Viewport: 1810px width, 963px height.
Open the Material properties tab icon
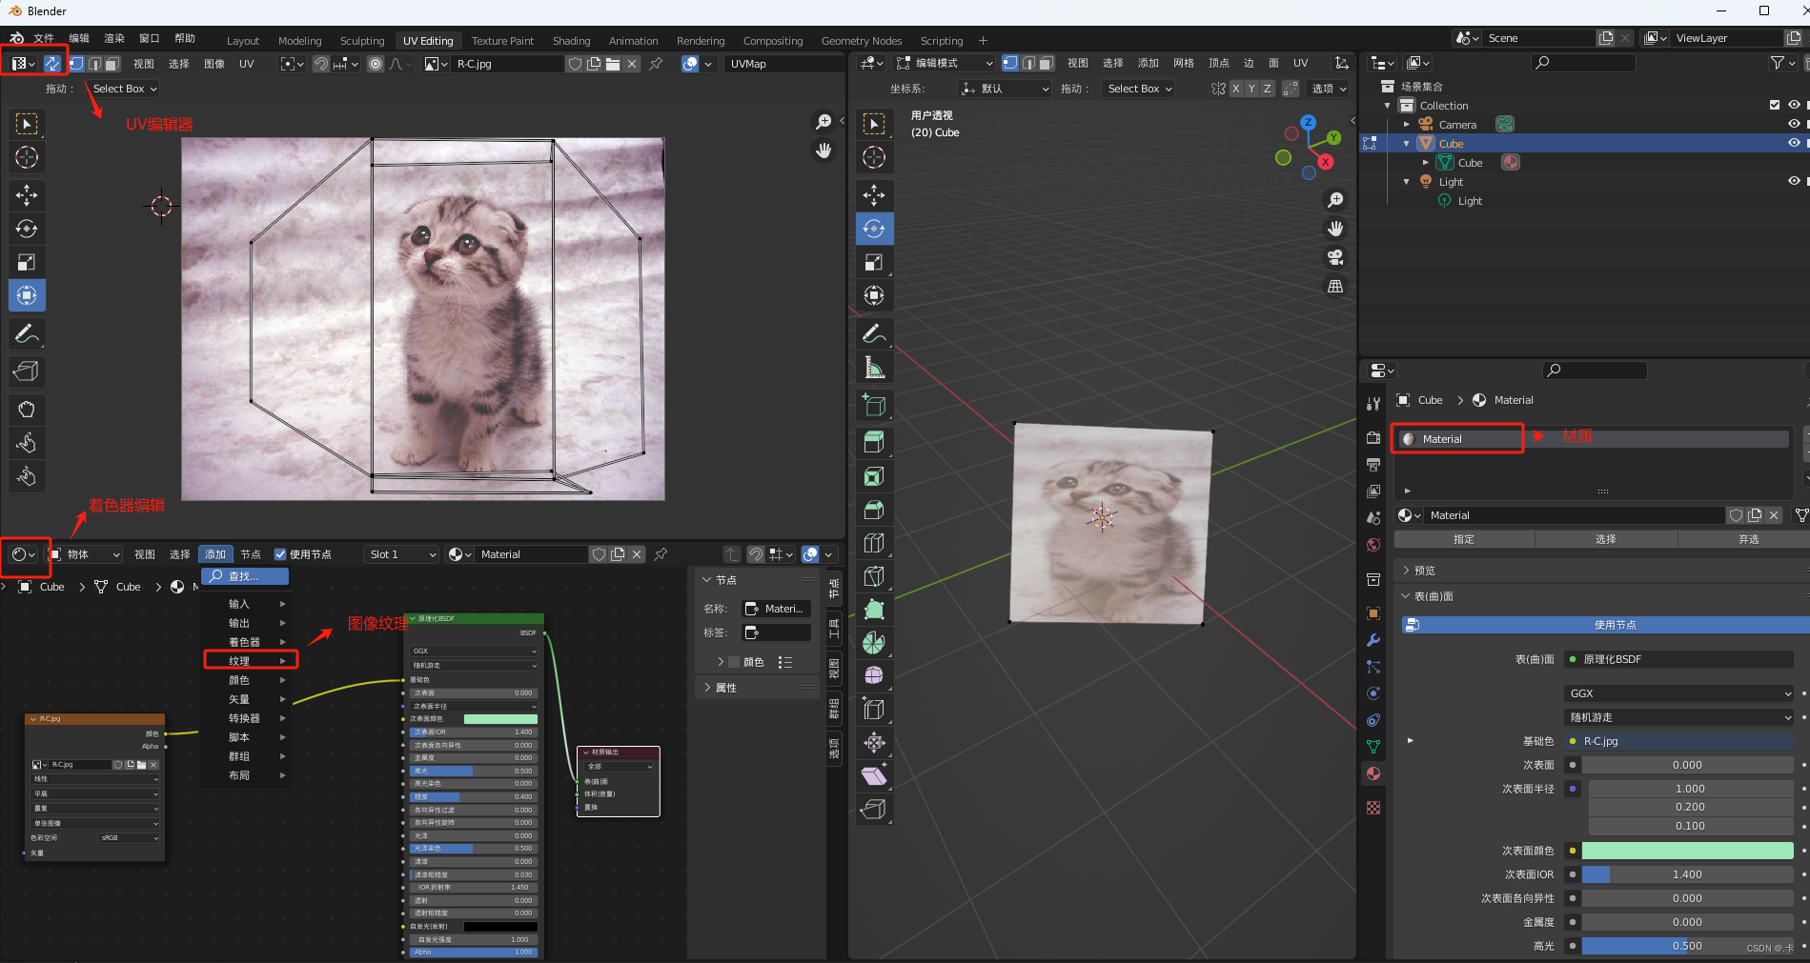point(1373,773)
